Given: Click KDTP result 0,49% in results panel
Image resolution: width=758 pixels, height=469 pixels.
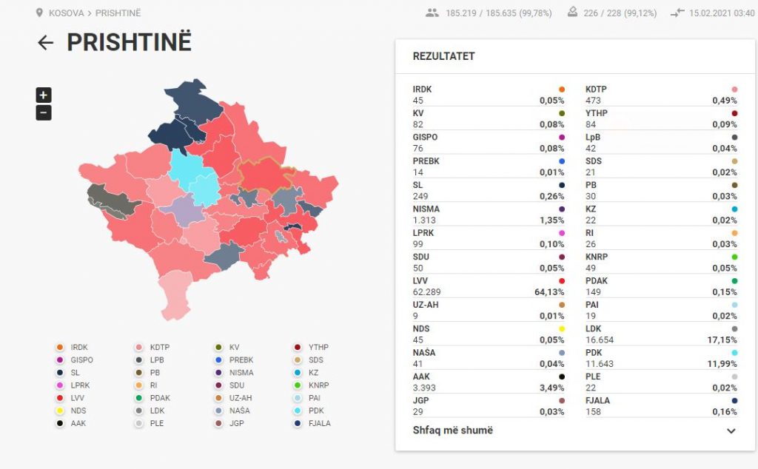Looking at the screenshot, I should pos(724,101).
